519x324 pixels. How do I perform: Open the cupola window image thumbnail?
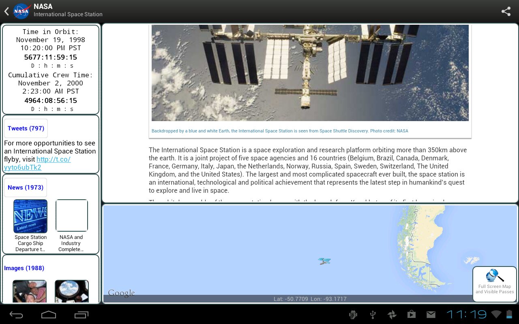click(72, 291)
